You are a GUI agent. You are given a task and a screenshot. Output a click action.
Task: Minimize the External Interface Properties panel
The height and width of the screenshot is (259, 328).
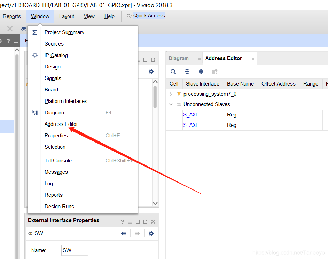130,222
